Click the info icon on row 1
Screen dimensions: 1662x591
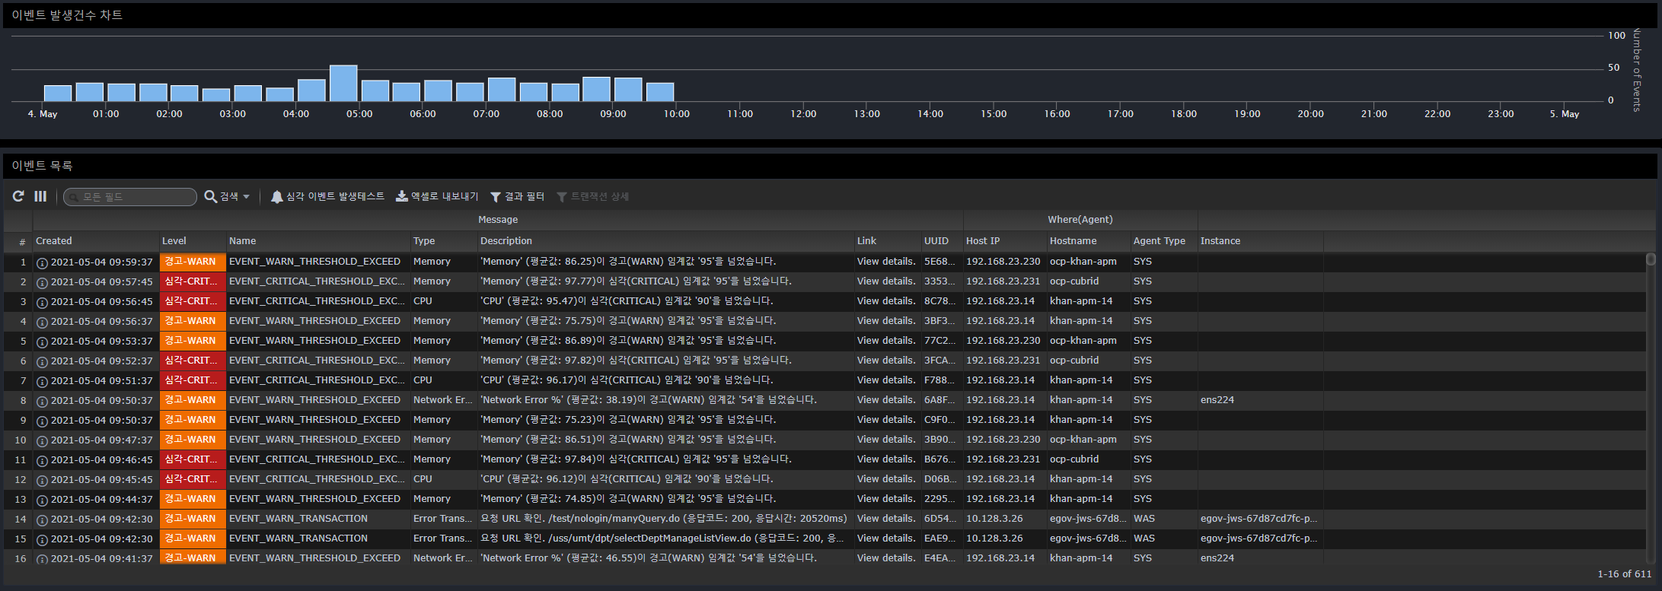[43, 262]
